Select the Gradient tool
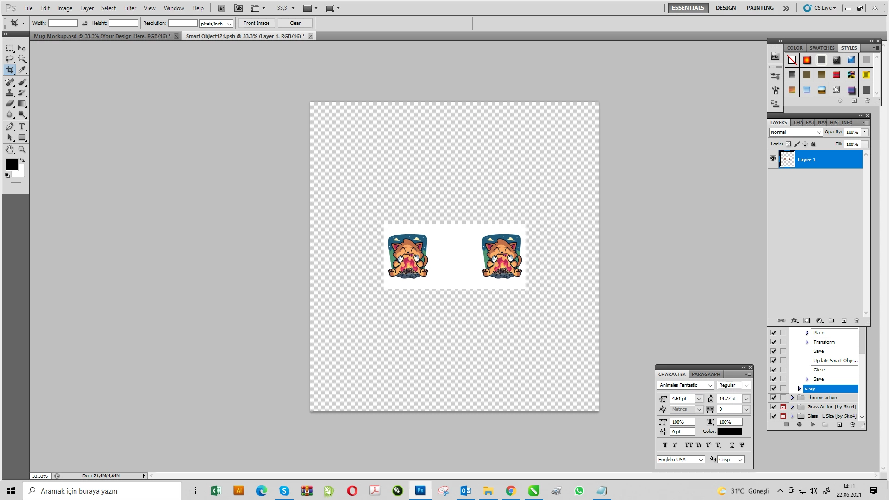Screen dimensions: 889x500 click(x=22, y=104)
